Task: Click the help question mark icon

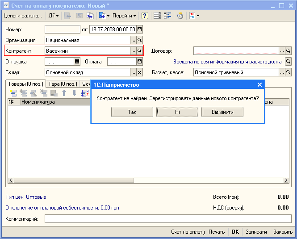Action: (145, 16)
